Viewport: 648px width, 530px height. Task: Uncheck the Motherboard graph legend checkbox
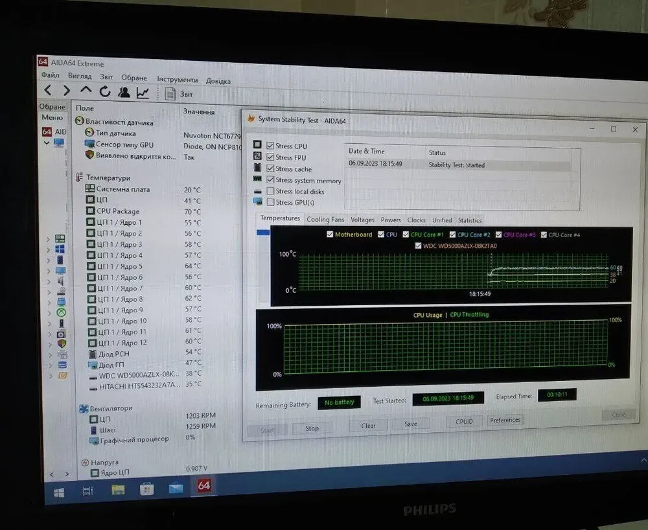click(x=330, y=235)
